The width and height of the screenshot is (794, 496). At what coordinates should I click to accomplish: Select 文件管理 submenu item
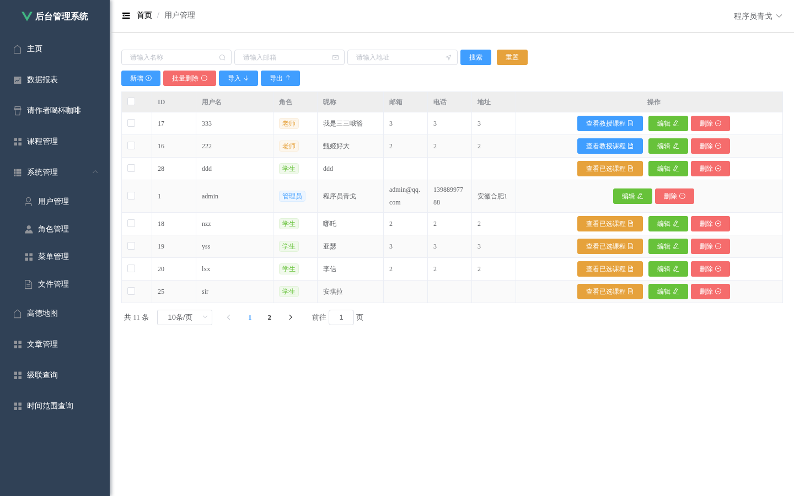pos(55,284)
